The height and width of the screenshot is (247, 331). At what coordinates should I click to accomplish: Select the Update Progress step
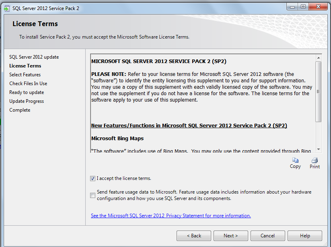pos(27,101)
